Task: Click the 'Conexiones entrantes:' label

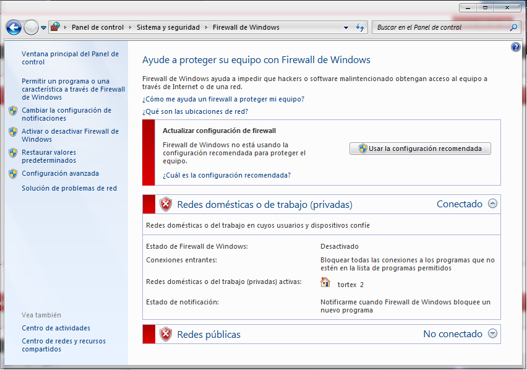Action: click(181, 260)
